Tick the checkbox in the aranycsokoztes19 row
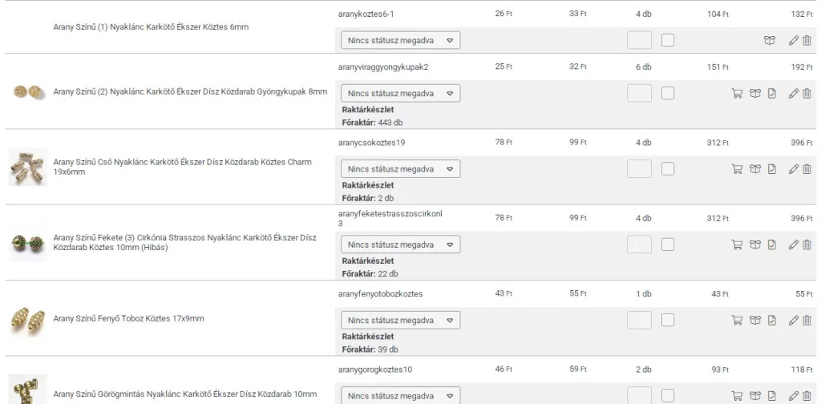This screenshot has width=821, height=404. (668, 169)
